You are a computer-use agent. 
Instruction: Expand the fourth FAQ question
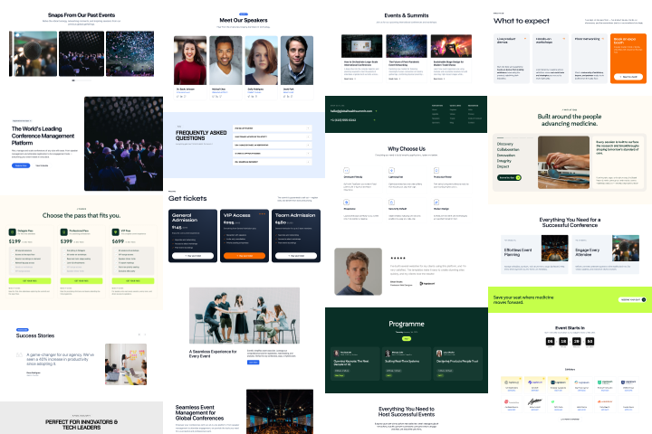click(272, 154)
